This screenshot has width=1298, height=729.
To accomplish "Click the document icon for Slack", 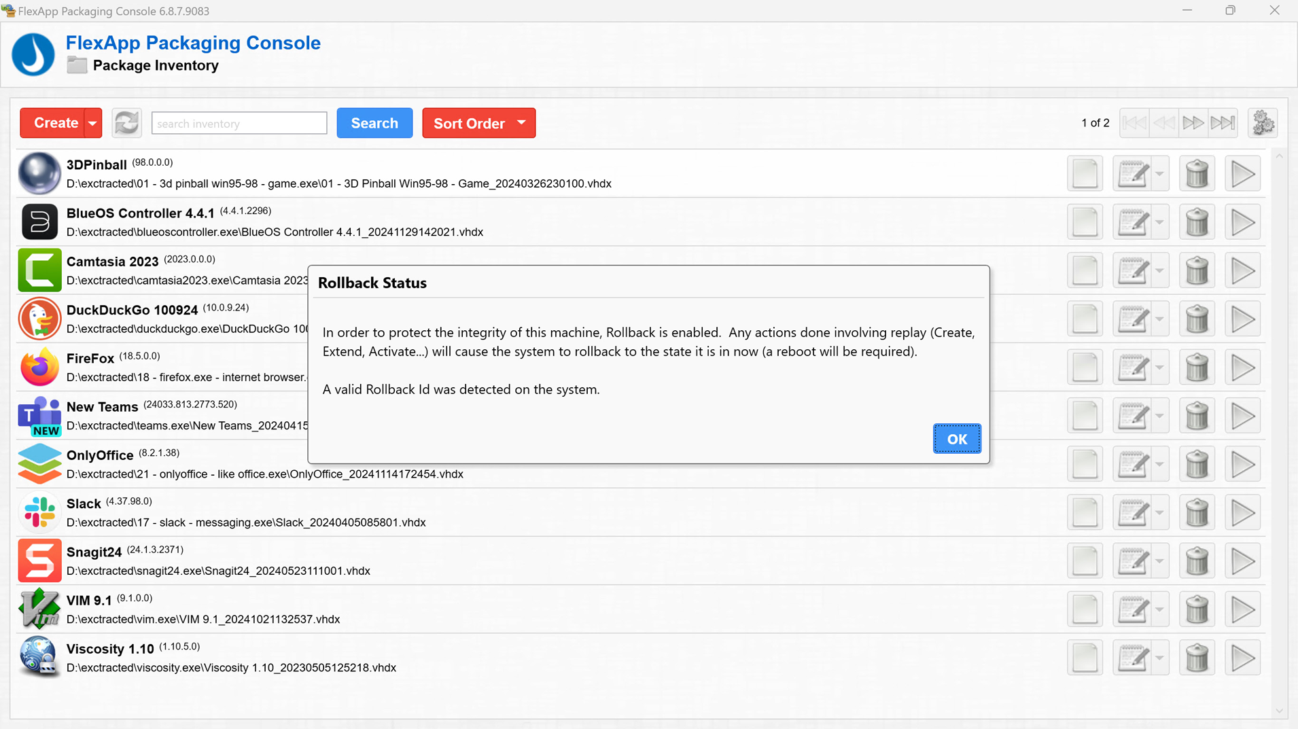I will [x=1085, y=513].
